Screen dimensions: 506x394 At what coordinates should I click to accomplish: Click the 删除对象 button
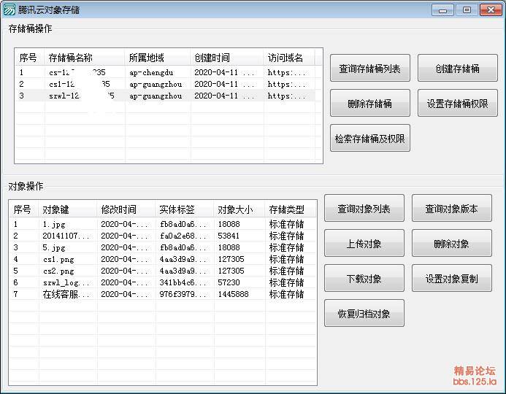tap(451, 244)
